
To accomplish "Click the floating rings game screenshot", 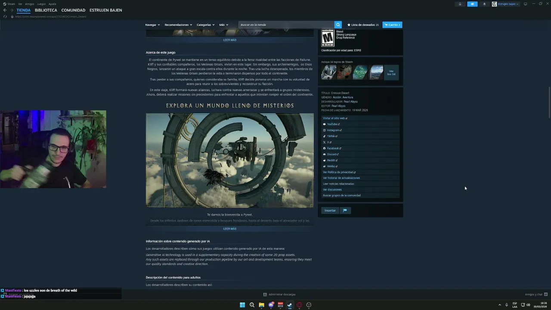I will click(230, 160).
